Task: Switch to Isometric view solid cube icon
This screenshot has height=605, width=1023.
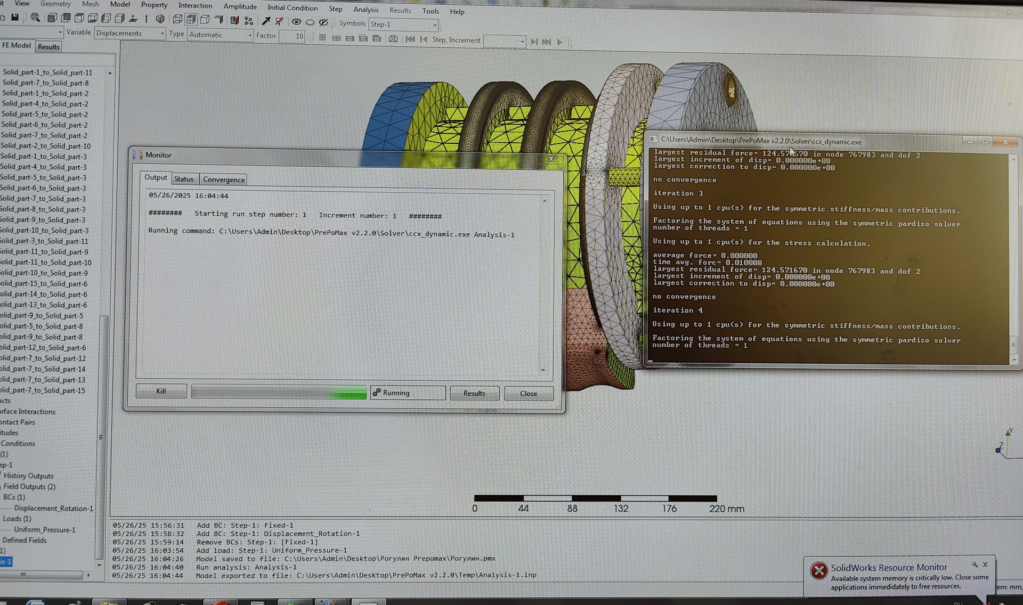Action: tap(160, 19)
